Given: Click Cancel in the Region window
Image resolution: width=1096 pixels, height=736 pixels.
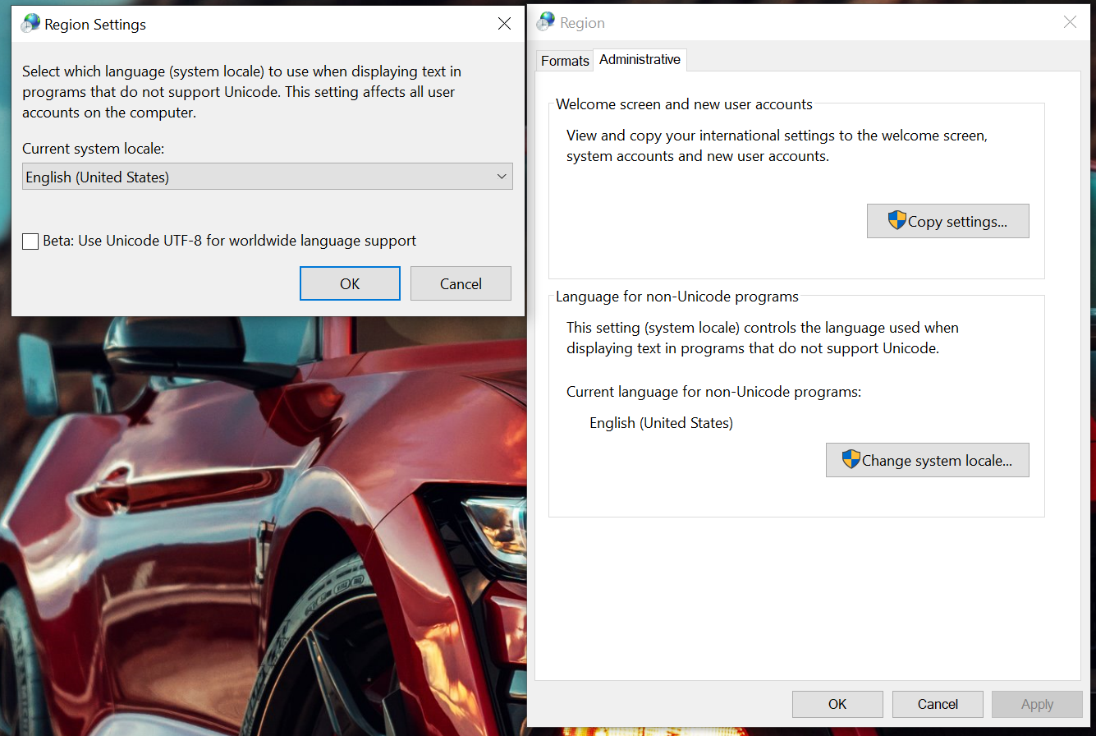Looking at the screenshot, I should point(938,704).
